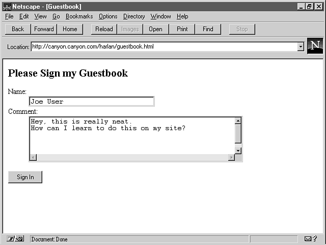Click the Netscape title bar system icon

pyautogui.click(x=7, y=7)
